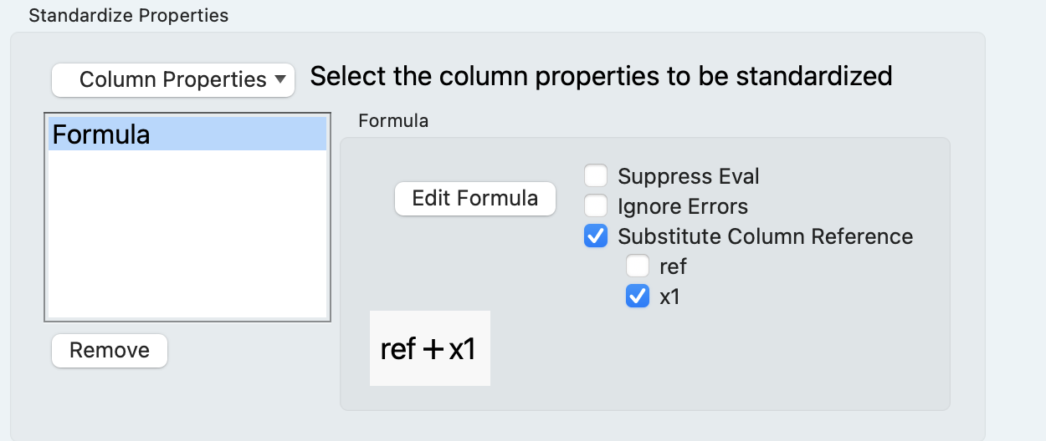Open the Column Properties dropdown menu
The image size is (1046, 441).
(x=172, y=80)
